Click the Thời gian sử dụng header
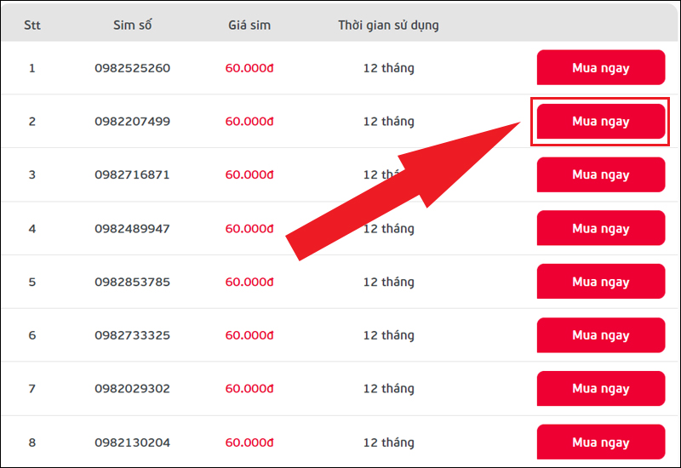The height and width of the screenshot is (468, 681). pos(388,25)
